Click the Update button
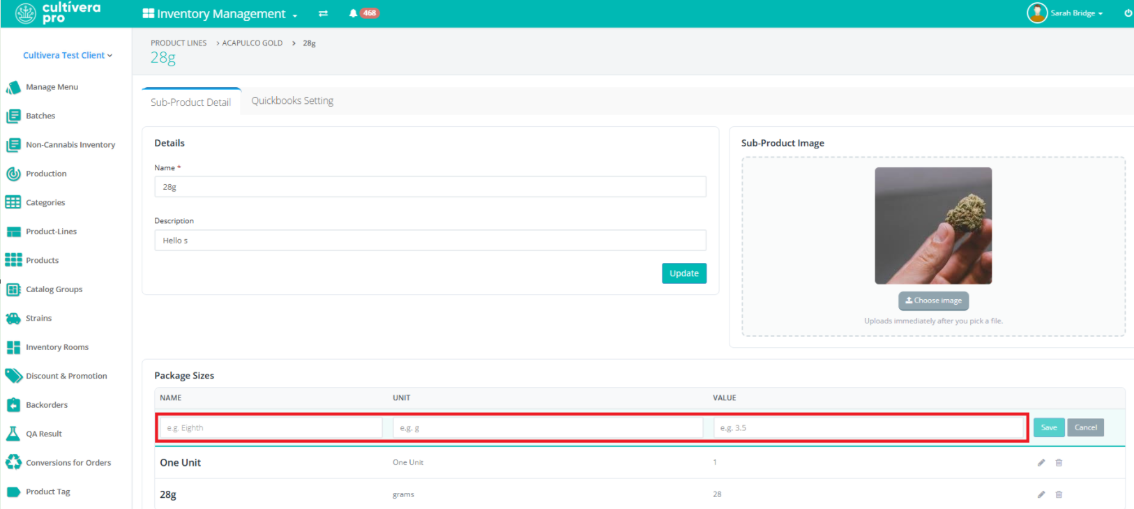 [x=684, y=273]
